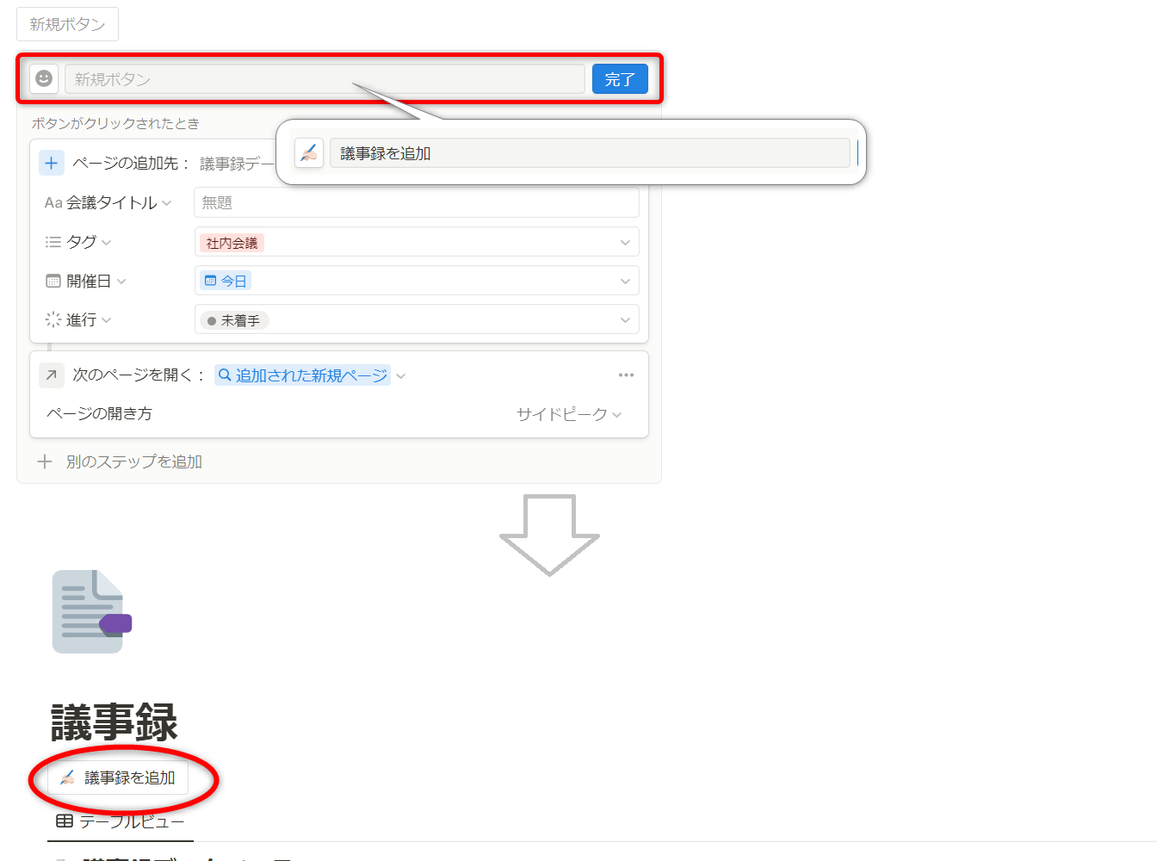Screen dimensions: 1157x861
Task: Open the tag value dropdown arrow
Action: (x=625, y=243)
